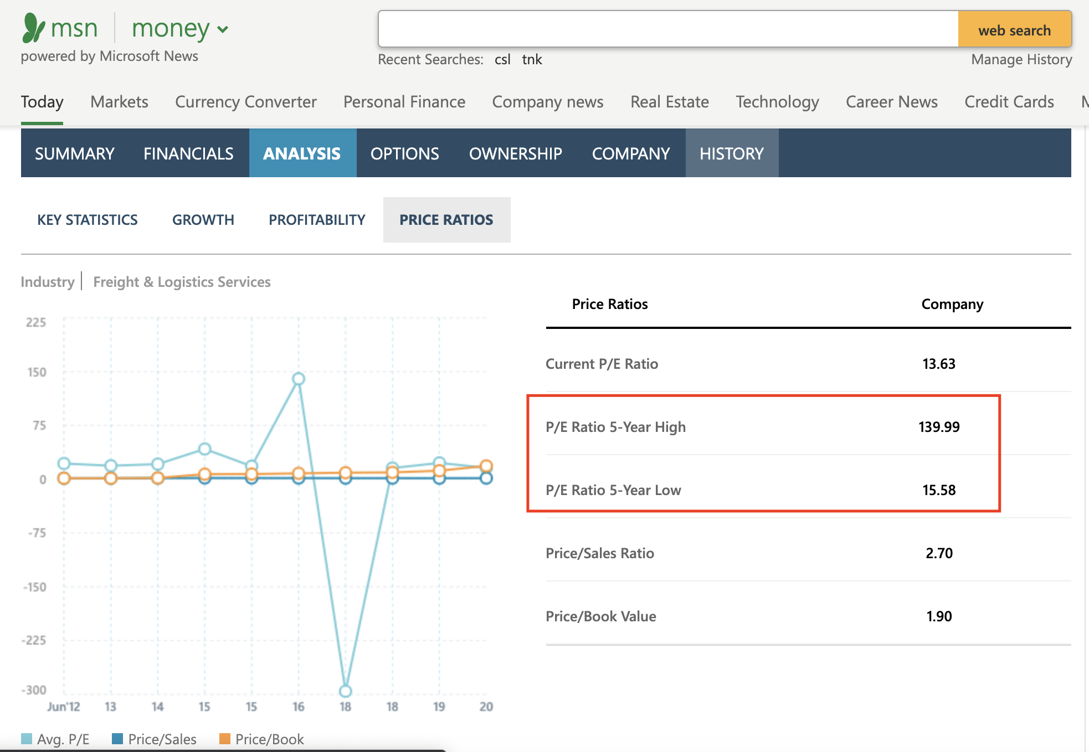This screenshot has width=1089, height=752.
Task: Switch to the FINANCIALS tab
Action: click(188, 153)
